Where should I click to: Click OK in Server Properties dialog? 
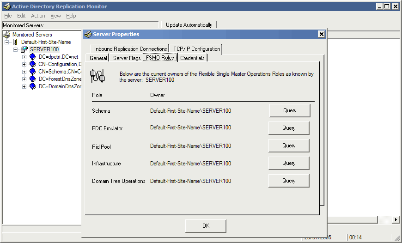tap(206, 226)
